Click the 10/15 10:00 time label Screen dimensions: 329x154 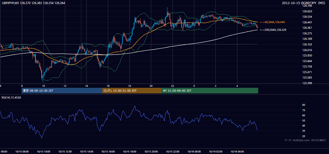click(x=44, y=152)
